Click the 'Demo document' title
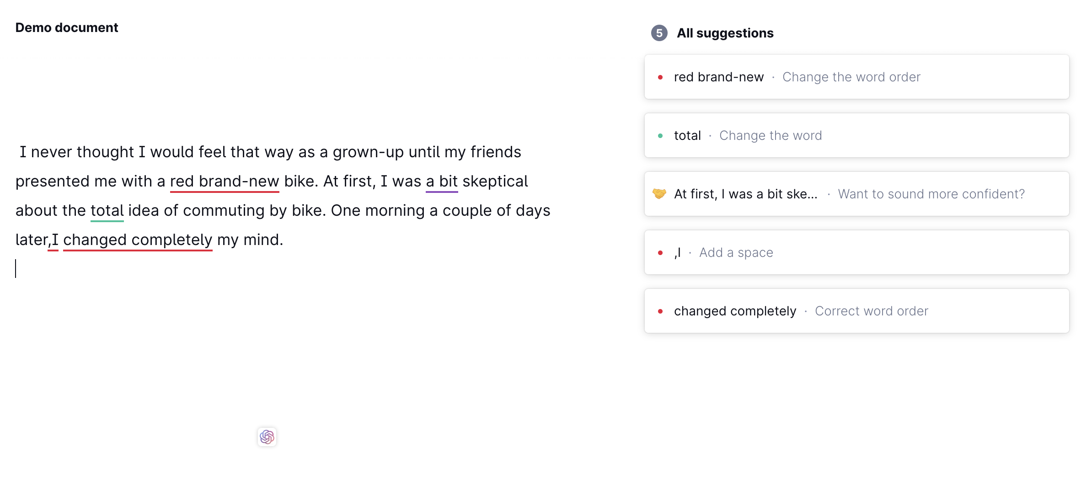The width and height of the screenshot is (1081, 501). pos(66,27)
